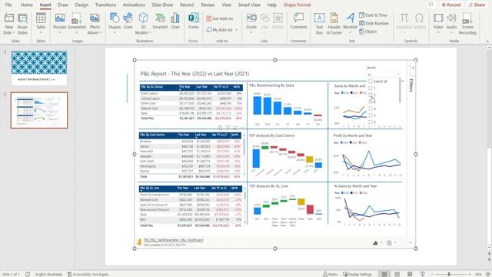Tick month 1 checkbox in the slicer
This screenshot has height=277, width=492.
click(x=371, y=88)
